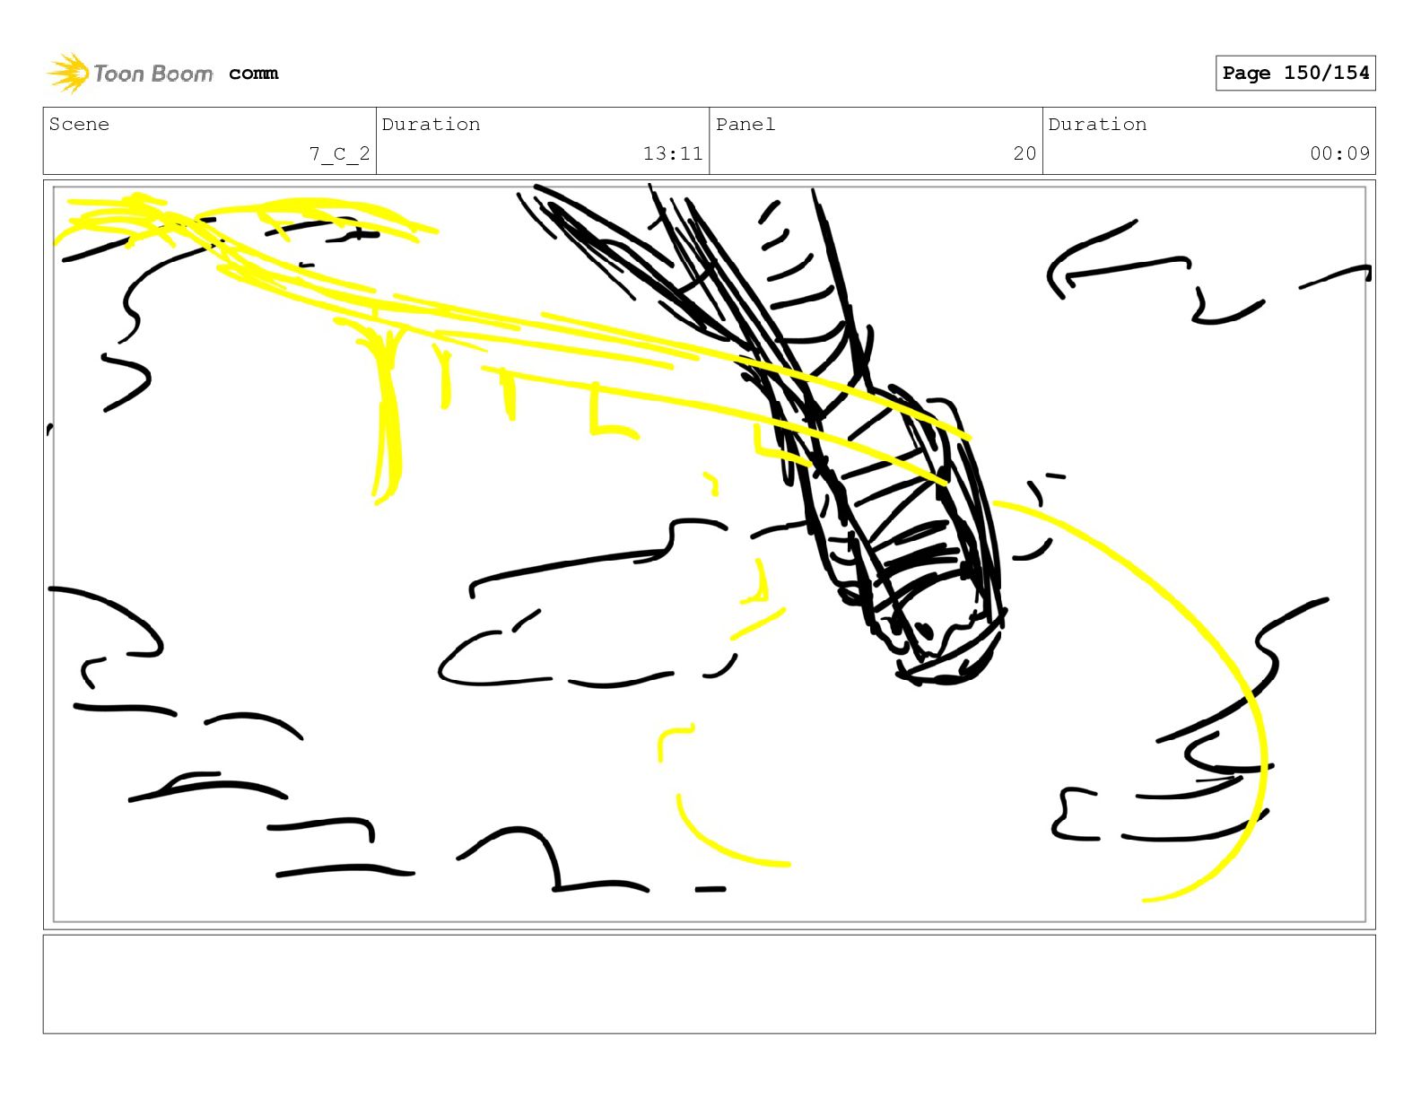Screen dimensions: 1421x1098
Task: Click the storyboard panel sketch drawing
Action: [x=710, y=554]
